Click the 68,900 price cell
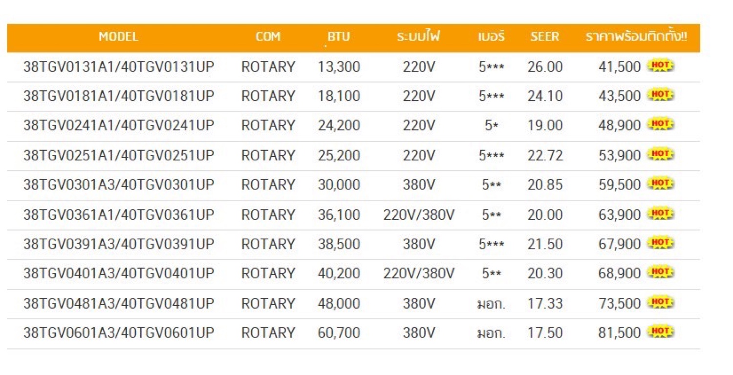 [x=619, y=273]
